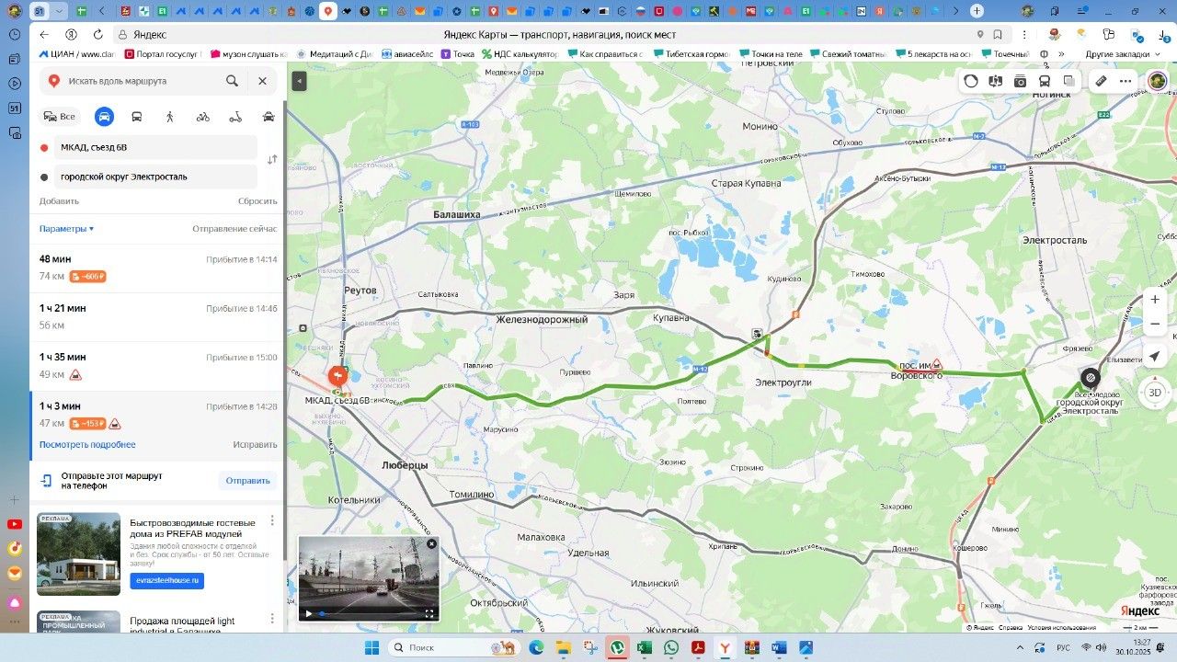Expand the overlay video to fullscreen
This screenshot has width=1177, height=662.
coord(429,613)
